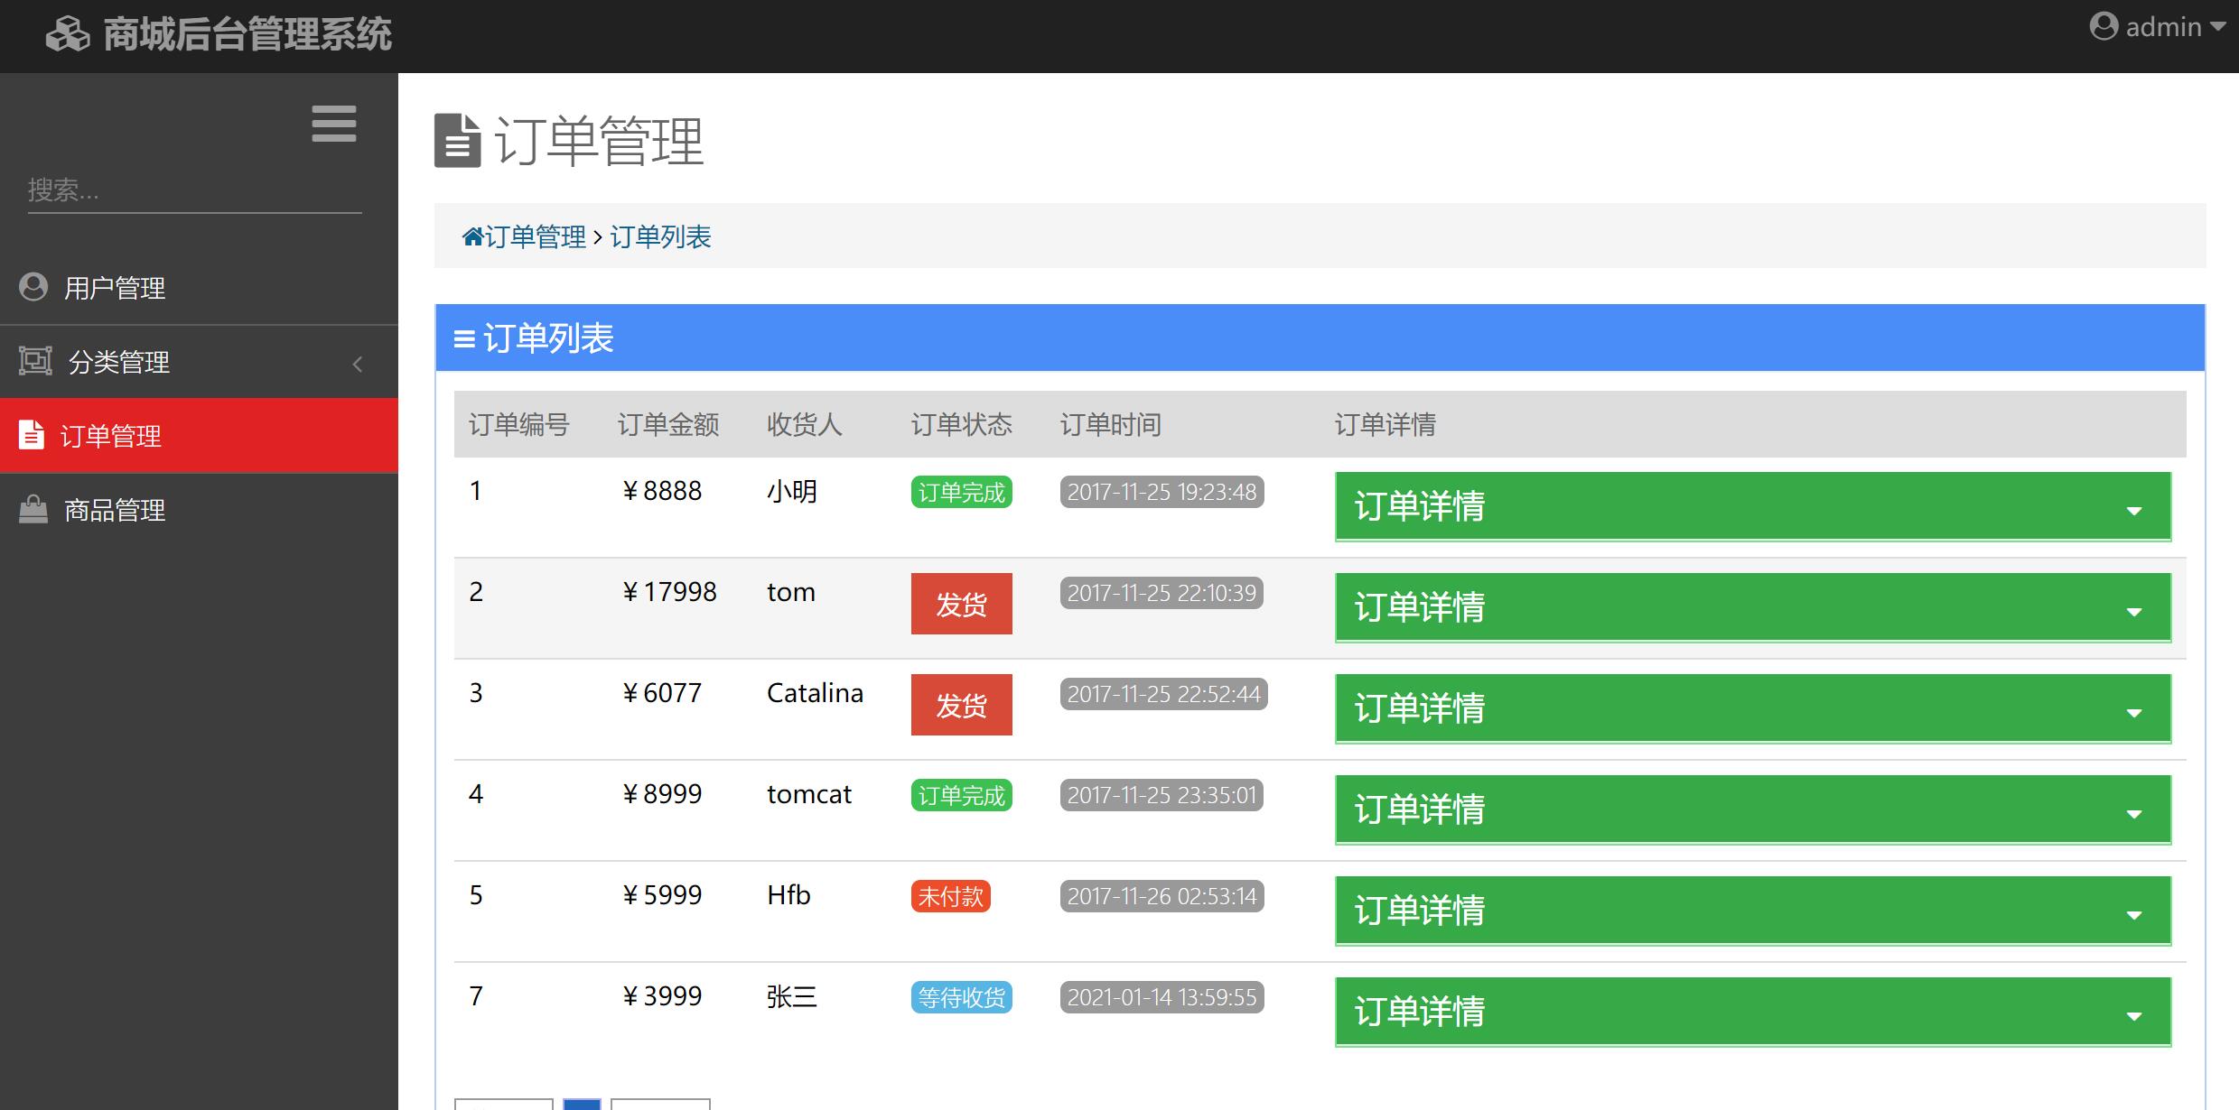Open 订单详情 dropdown for order 7
2239x1110 pixels.
pyautogui.click(x=1752, y=1012)
